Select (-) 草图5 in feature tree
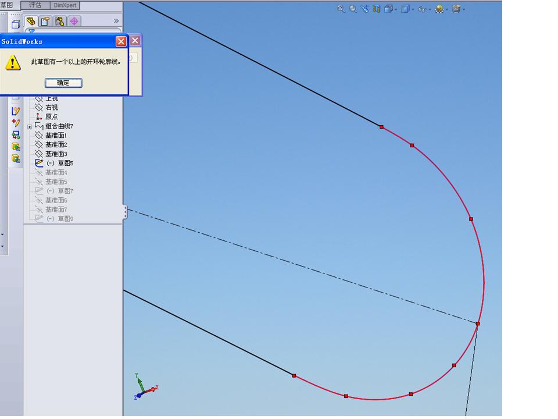558x419 pixels. [x=60, y=163]
